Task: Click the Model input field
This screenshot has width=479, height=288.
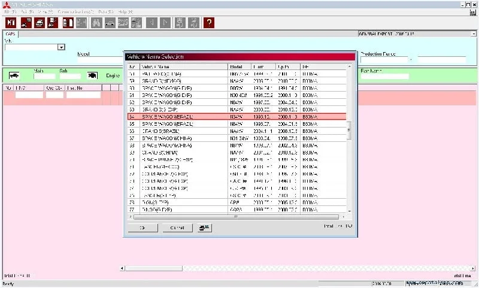Action: [x=100, y=59]
